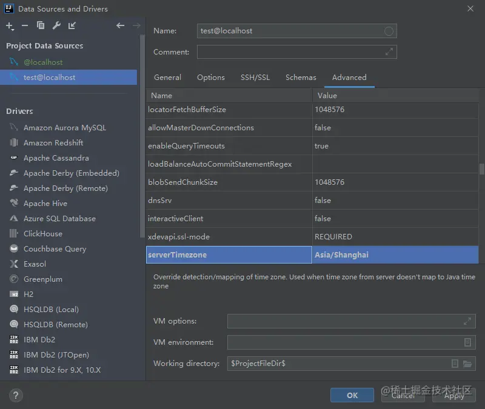Expand the Comment field editor
The height and width of the screenshot is (409, 485).
389,52
